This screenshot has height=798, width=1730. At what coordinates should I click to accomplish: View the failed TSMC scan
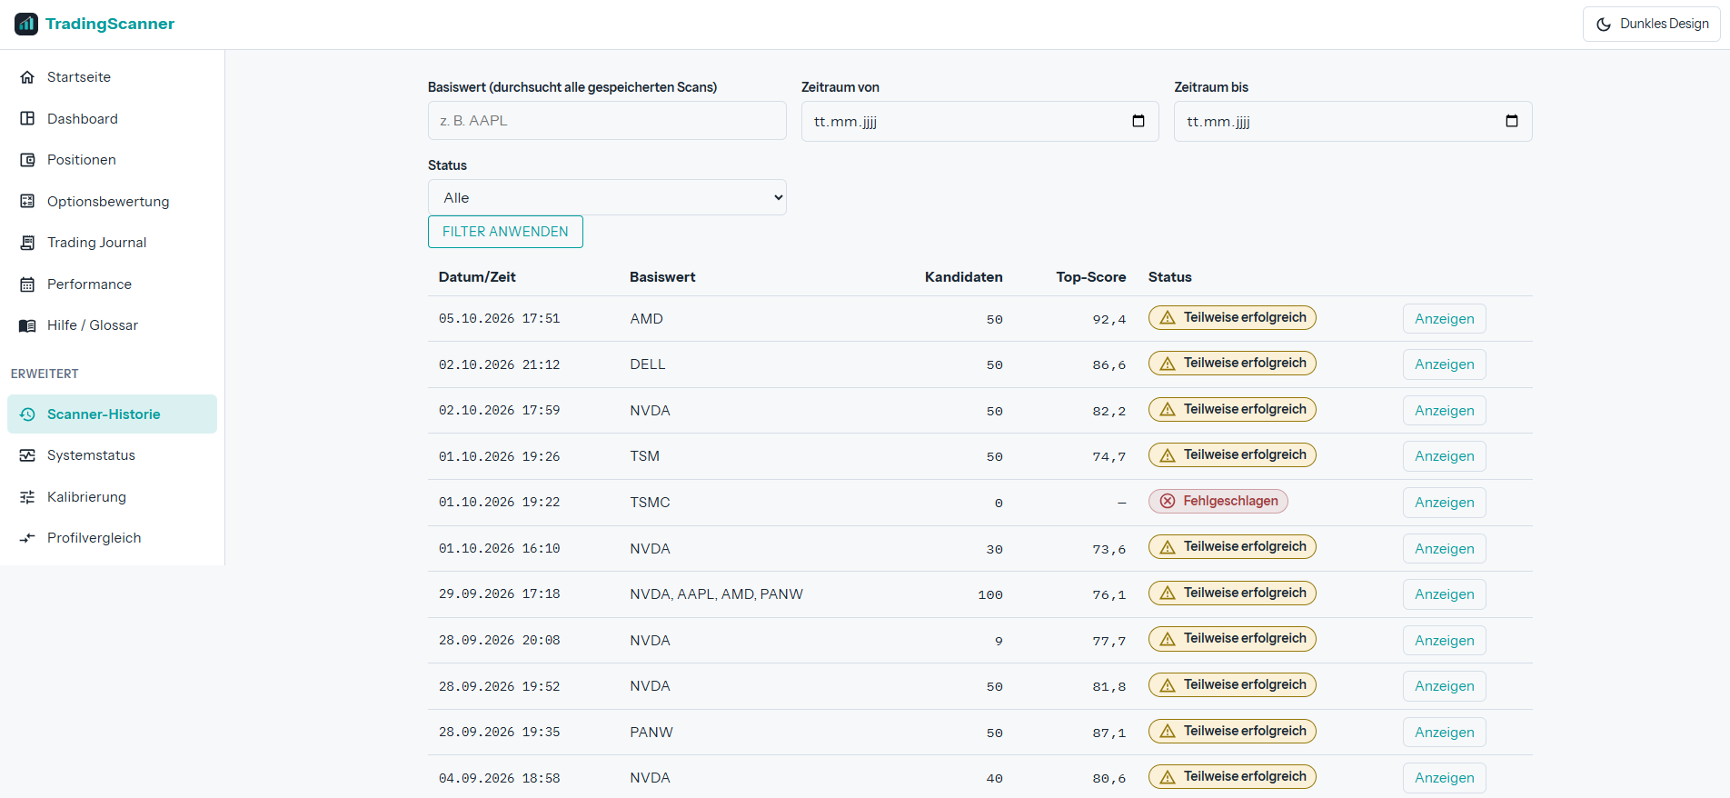[1444, 503]
